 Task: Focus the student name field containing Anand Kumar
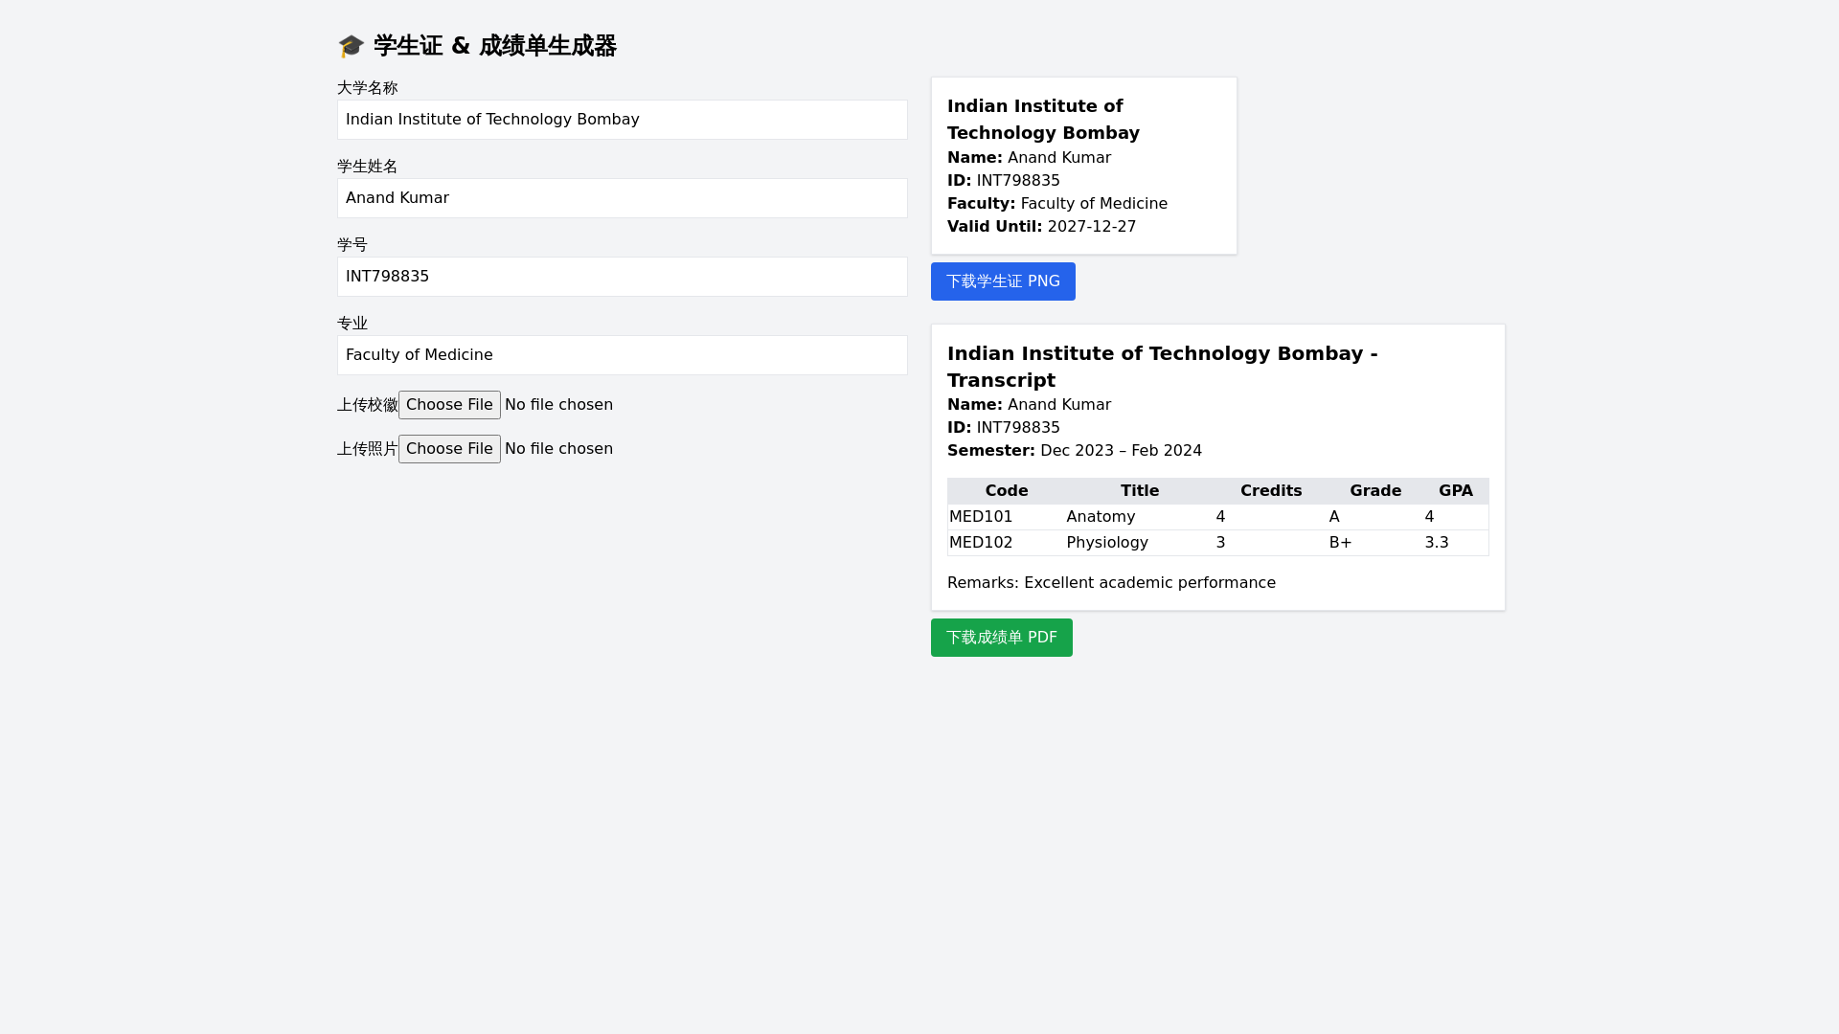[x=623, y=198]
